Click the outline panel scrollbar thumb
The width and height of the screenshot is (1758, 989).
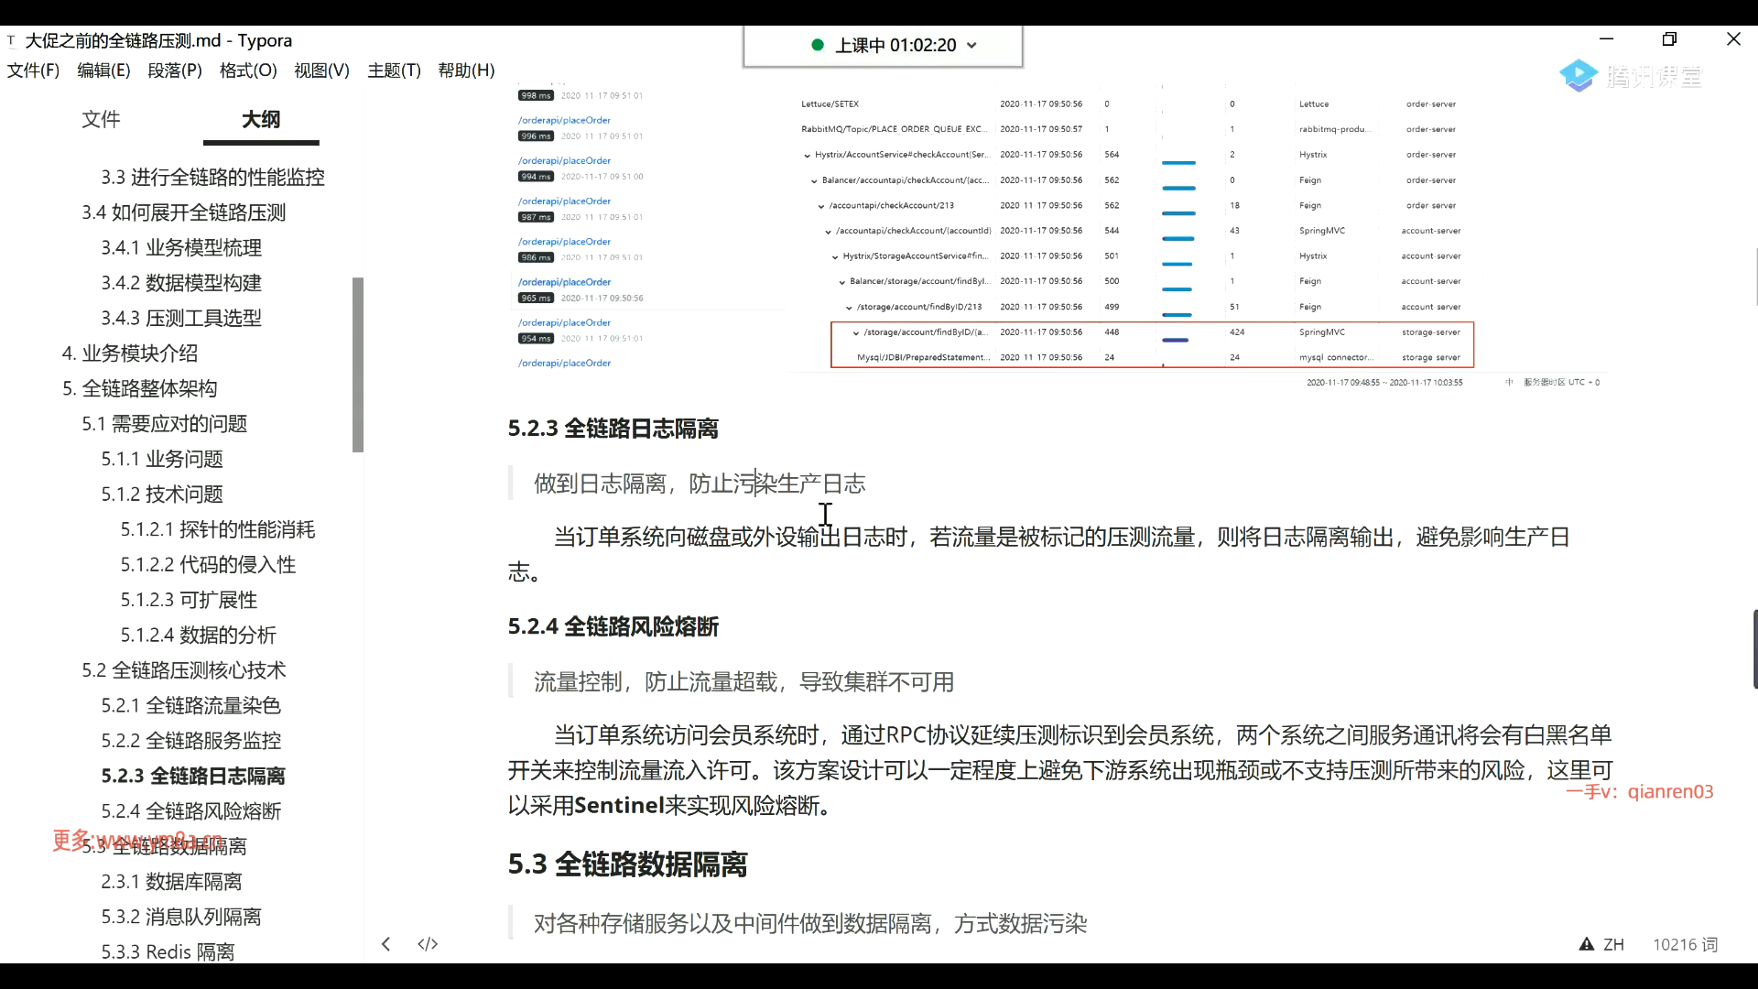(x=358, y=364)
